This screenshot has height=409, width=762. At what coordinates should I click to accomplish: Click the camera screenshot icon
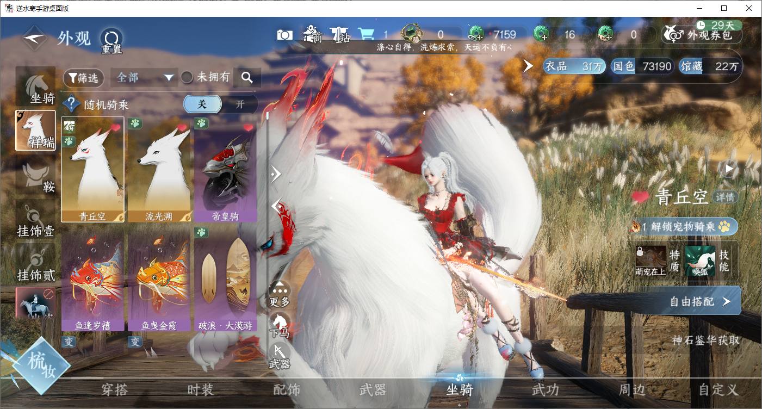(284, 35)
